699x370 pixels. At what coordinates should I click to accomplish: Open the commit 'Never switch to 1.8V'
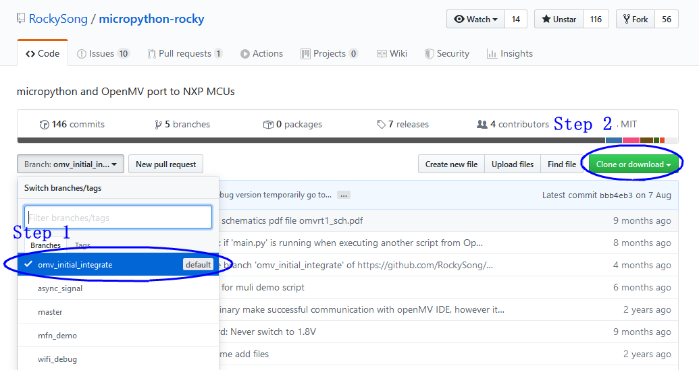tap(268, 332)
